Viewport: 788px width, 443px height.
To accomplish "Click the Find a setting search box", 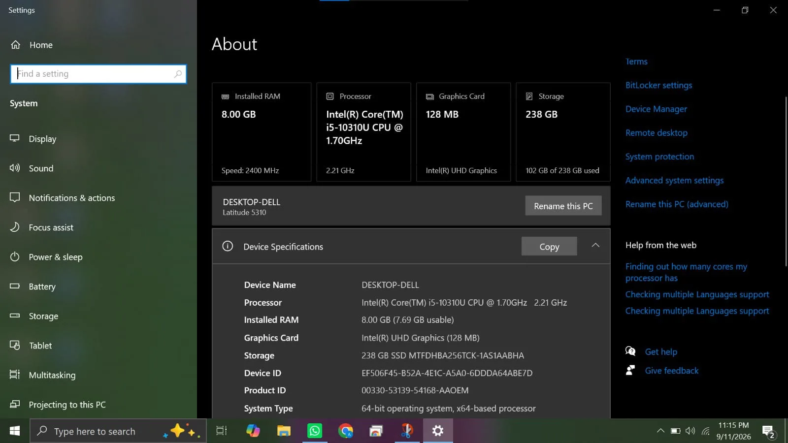I will point(98,74).
